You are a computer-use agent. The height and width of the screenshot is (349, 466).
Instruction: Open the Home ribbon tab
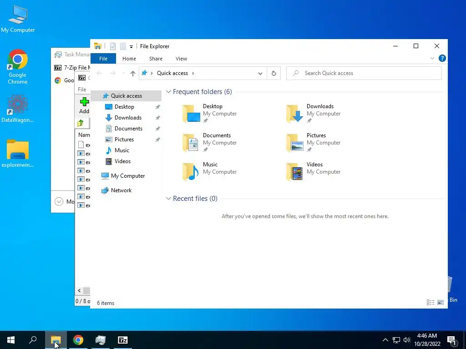pos(129,59)
